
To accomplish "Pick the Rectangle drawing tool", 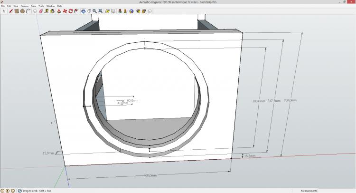I will pyautogui.click(x=17, y=11).
